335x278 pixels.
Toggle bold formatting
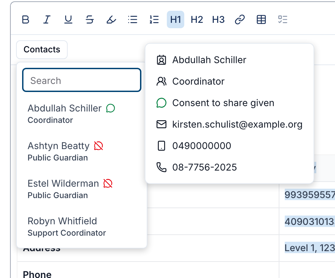click(x=26, y=19)
